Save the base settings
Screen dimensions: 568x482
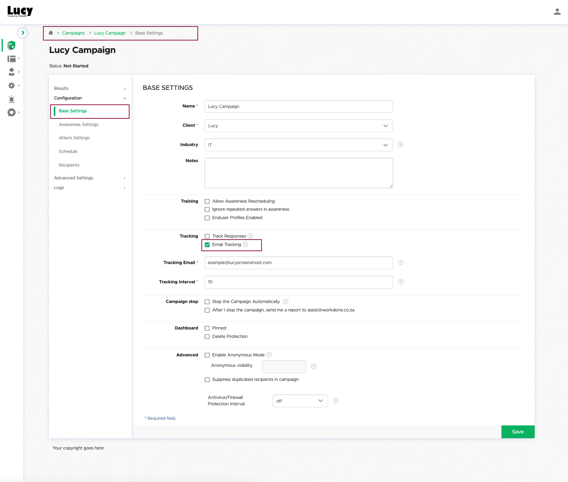click(x=518, y=432)
